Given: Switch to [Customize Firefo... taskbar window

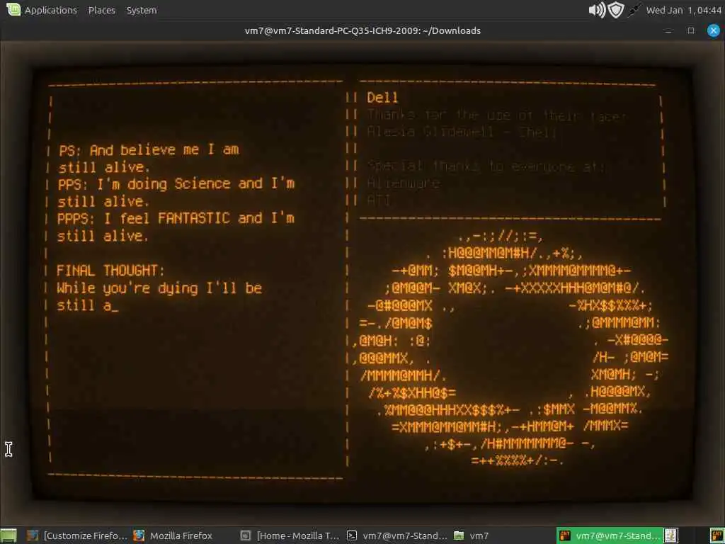Looking at the screenshot, I should tap(76, 535).
